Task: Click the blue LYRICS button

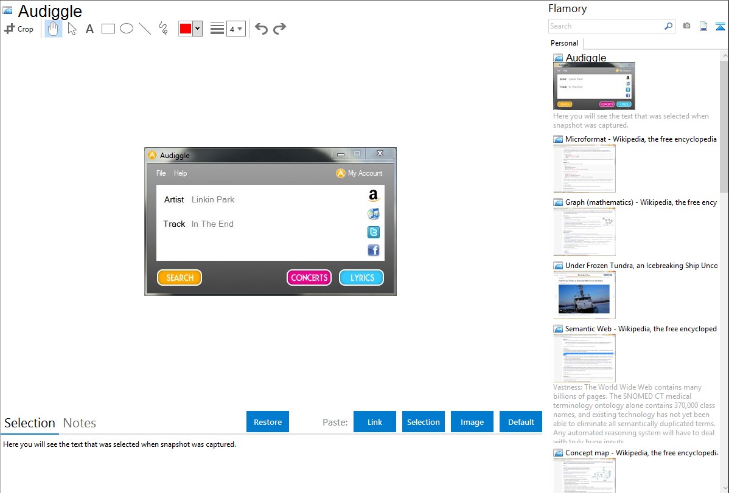Action: (361, 277)
